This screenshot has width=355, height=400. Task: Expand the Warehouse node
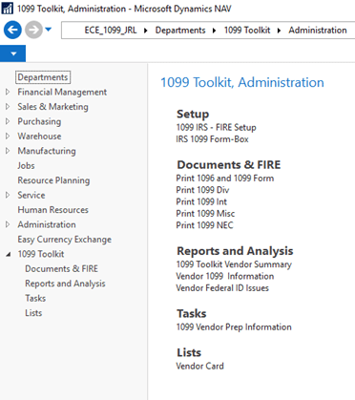coord(8,136)
